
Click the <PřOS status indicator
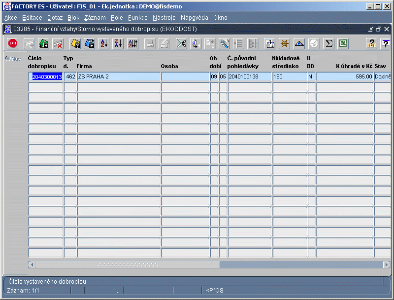215,291
